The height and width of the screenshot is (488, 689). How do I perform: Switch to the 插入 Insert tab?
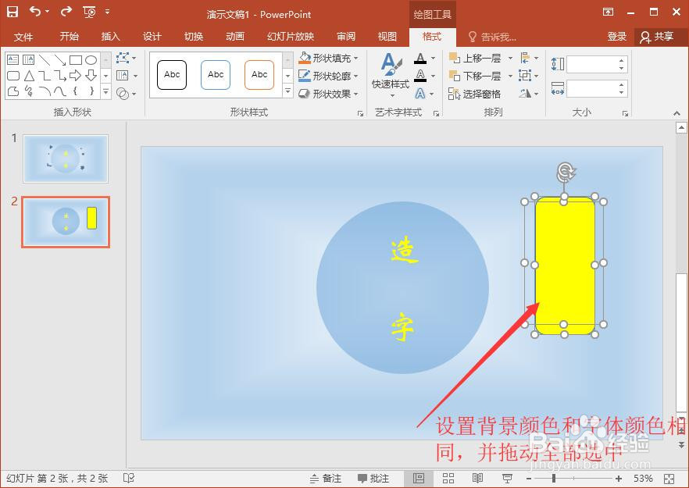pyautogui.click(x=110, y=37)
